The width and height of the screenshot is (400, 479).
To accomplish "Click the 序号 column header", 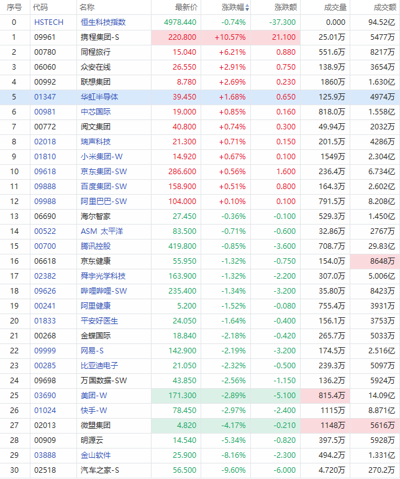I will tap(14, 7).
